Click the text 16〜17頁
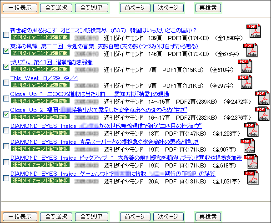This screenshot has height=223, width=271. (x=159, y=117)
